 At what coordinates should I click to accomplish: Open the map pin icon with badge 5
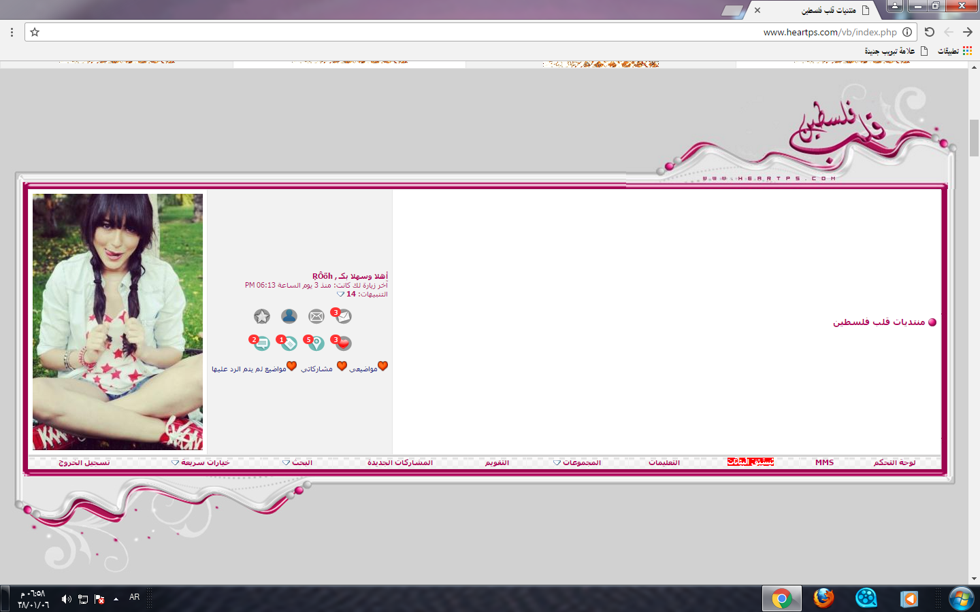coord(316,343)
